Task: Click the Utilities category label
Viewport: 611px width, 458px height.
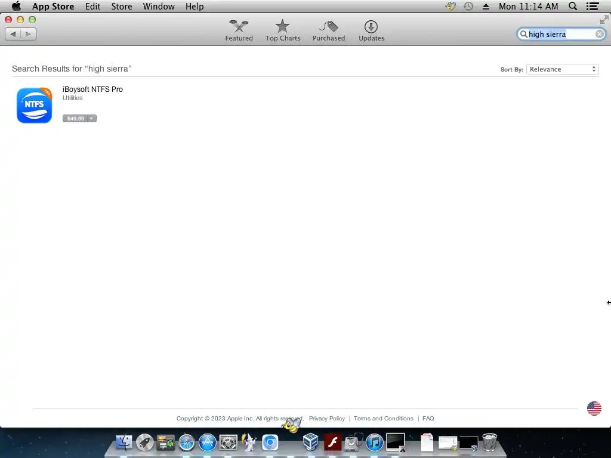Action: (x=72, y=98)
